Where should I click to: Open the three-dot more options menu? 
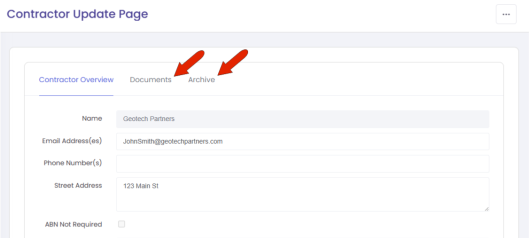click(x=506, y=14)
